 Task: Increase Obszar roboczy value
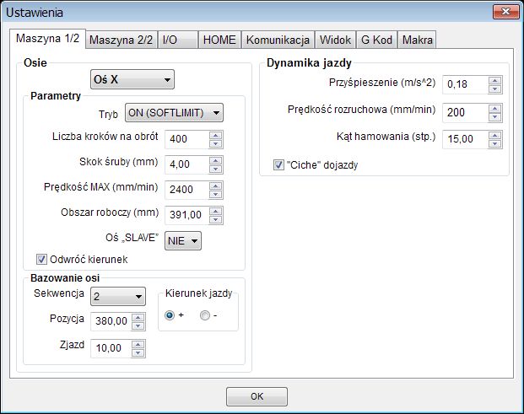216,212
